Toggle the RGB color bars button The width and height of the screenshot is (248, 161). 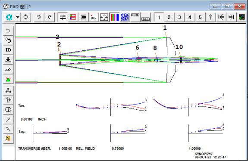(114, 17)
